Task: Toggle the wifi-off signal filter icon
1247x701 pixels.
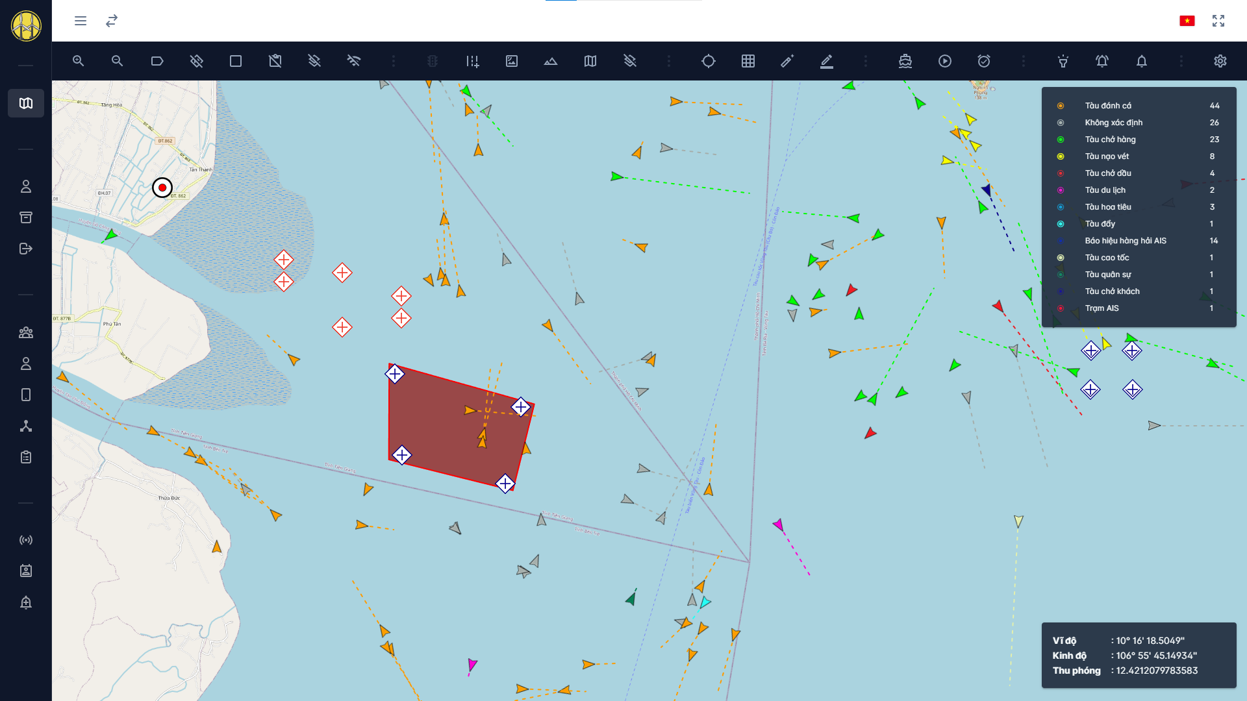Action: tap(354, 61)
